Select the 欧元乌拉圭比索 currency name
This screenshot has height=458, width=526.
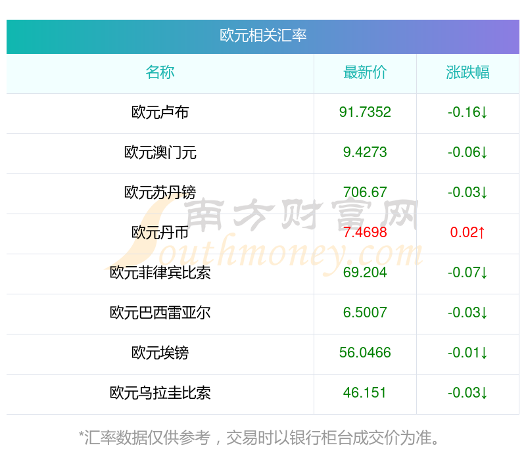(160, 393)
